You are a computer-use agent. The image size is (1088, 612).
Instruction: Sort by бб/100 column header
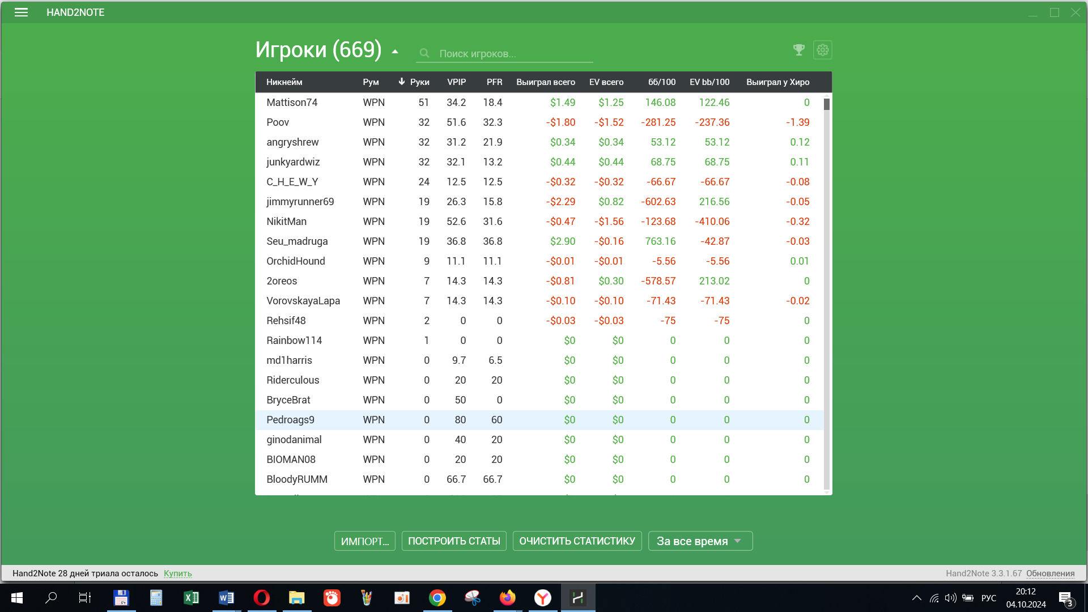coord(662,82)
